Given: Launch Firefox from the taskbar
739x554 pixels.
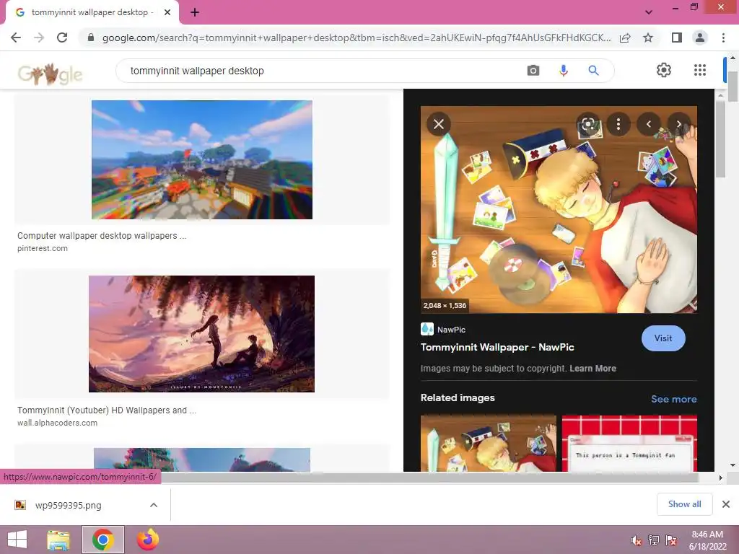Looking at the screenshot, I should tap(147, 540).
